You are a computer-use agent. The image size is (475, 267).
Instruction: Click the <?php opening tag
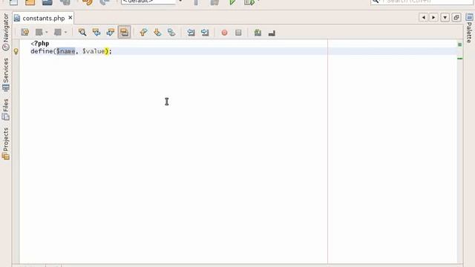pos(40,43)
